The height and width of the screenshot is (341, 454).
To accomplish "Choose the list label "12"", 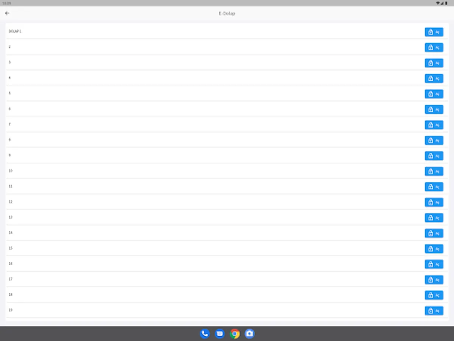I will tap(11, 202).
